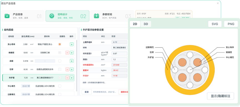The width and height of the screenshot is (240, 107).
Task: Go to step 01 产品信息
Action: [x=23, y=16]
